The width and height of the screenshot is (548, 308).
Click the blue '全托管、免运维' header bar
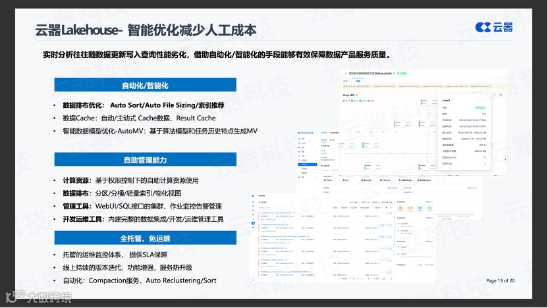pos(145,238)
